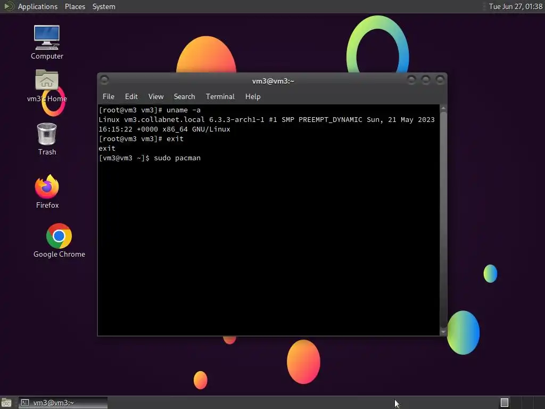Open the Trash desktop icon
Viewport: 545px width, 409px height.
click(47, 138)
